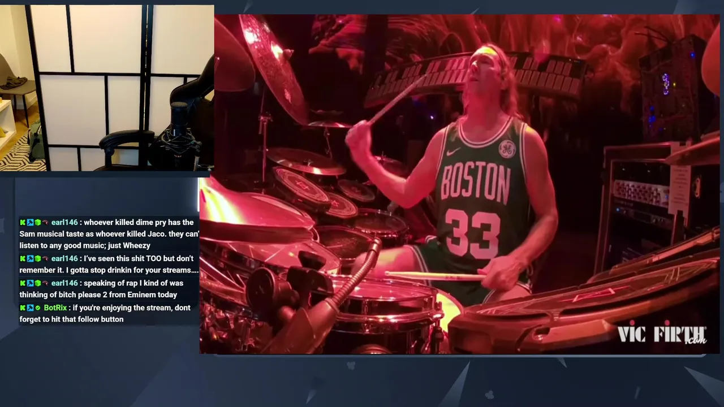The image size is (724, 407).
Task: Click green K badge beside BotRix
Action: [23, 308]
